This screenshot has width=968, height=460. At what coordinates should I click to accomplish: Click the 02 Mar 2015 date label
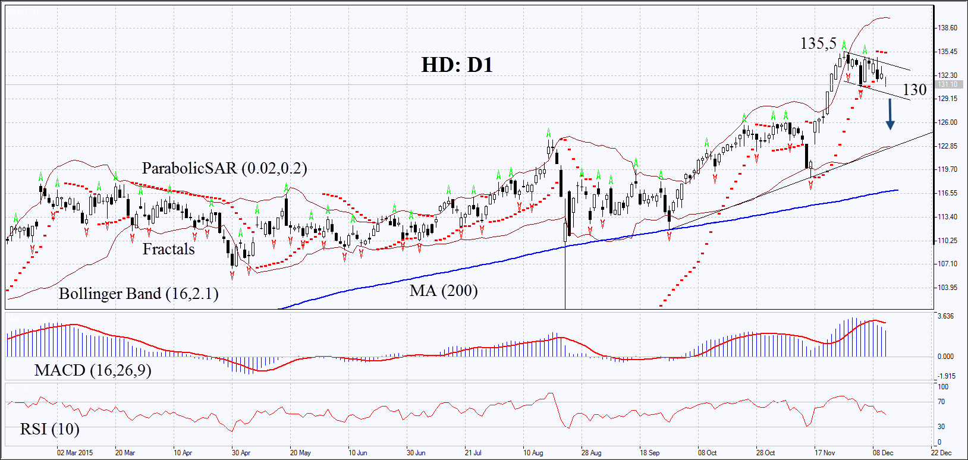pos(75,453)
